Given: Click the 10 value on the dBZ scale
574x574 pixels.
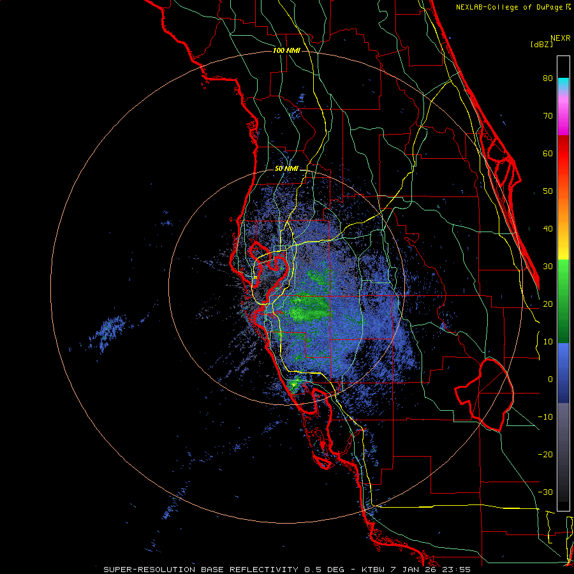Looking at the screenshot, I should click(x=548, y=342).
